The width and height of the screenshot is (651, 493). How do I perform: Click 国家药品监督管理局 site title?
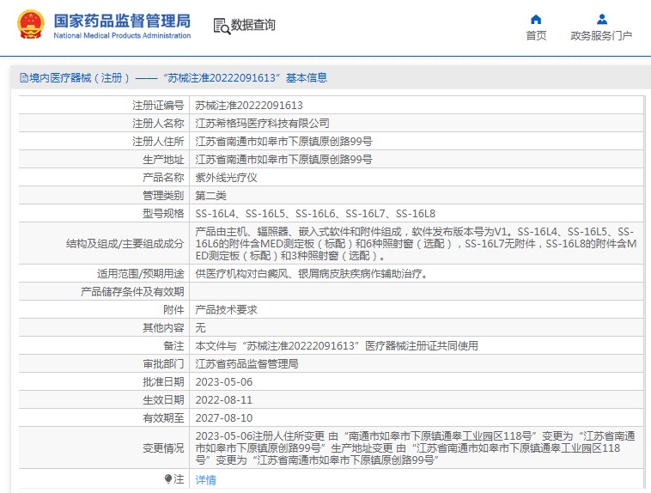[x=122, y=21]
